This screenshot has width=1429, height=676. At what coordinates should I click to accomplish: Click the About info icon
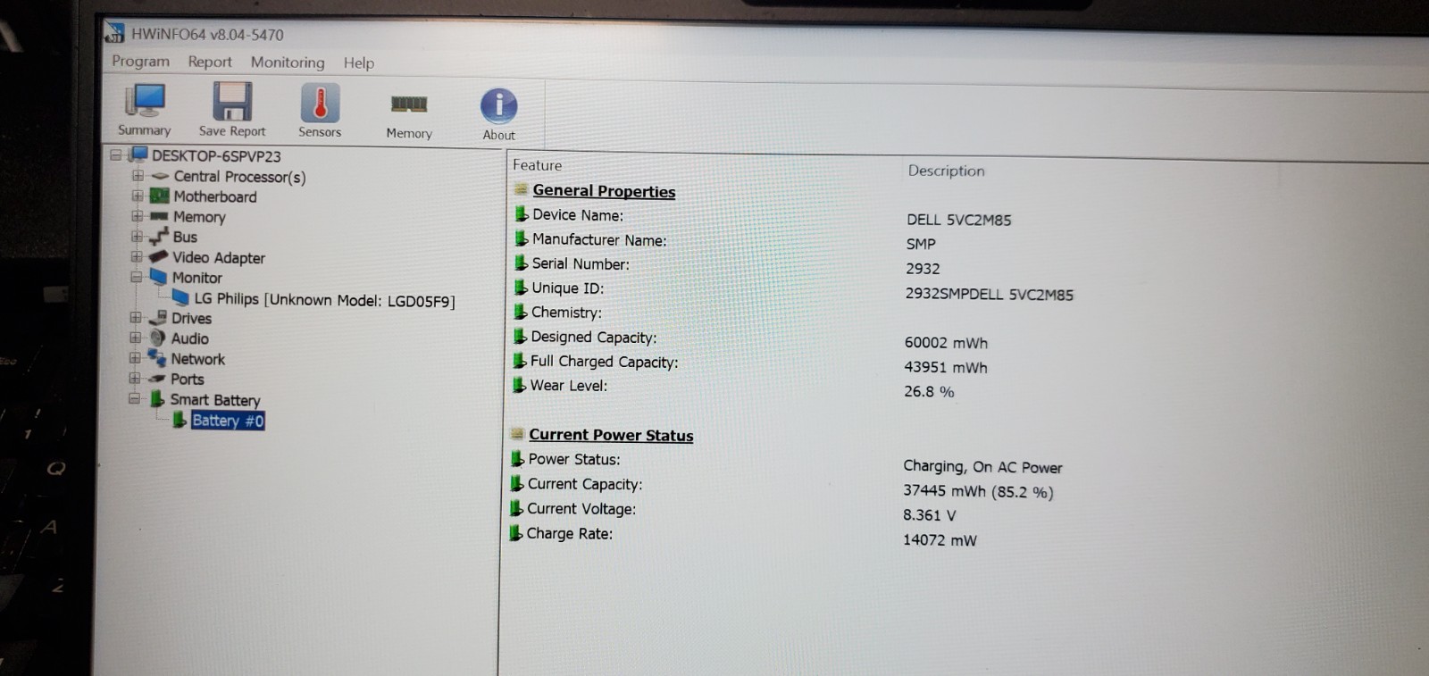point(498,106)
